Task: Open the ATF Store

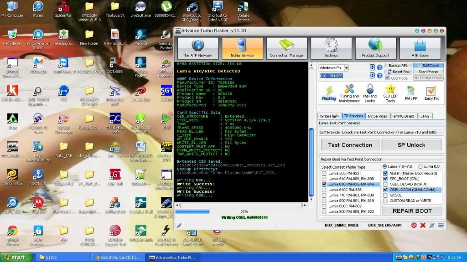Action: coord(420,48)
